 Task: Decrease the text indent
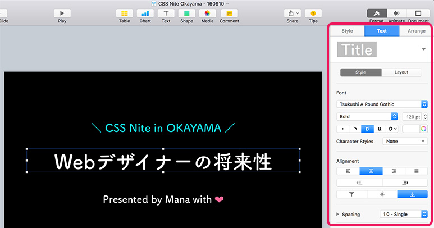click(x=359, y=183)
